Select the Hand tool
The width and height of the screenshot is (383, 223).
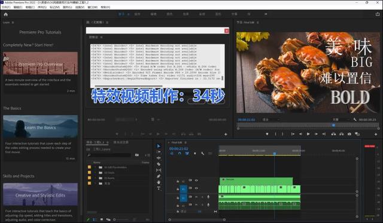[159, 182]
